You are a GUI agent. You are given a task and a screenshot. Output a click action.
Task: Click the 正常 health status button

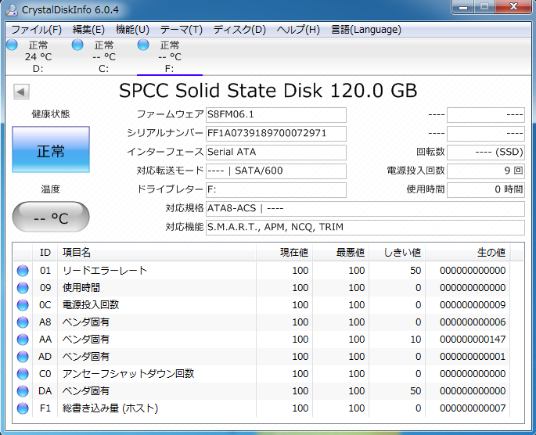[51, 152]
